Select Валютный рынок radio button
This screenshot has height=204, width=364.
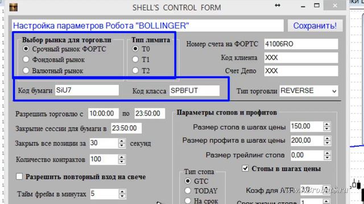[x=26, y=70]
